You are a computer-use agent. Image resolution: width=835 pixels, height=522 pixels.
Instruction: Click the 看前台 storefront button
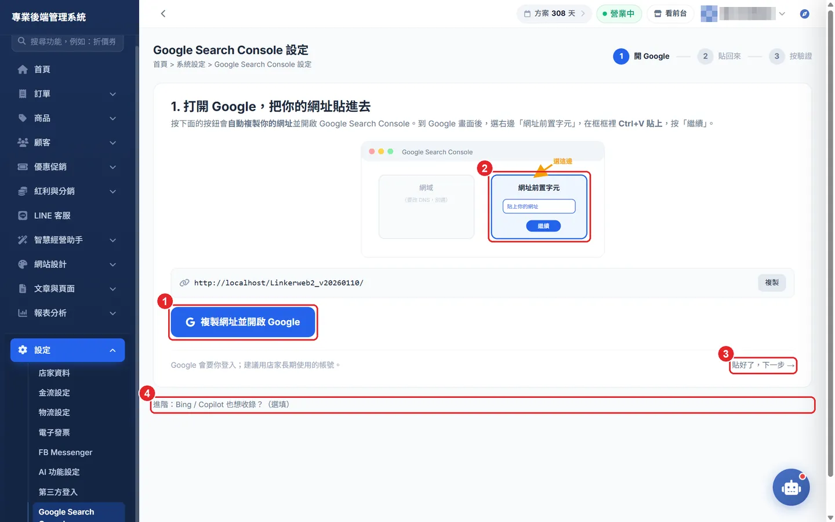670,13
